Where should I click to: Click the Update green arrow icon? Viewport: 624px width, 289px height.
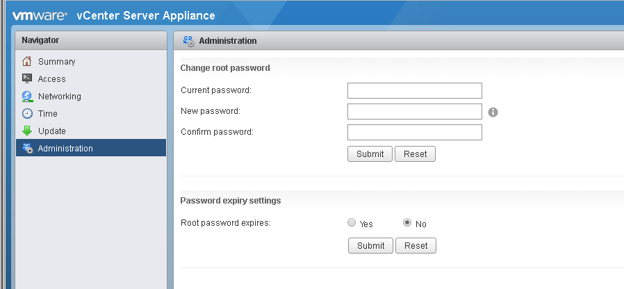pyautogui.click(x=26, y=131)
